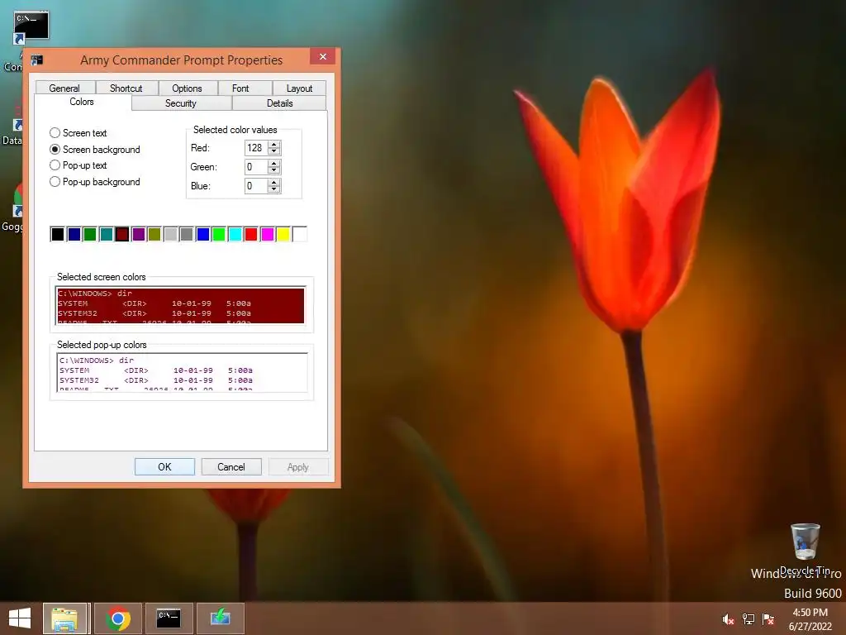The width and height of the screenshot is (846, 635).
Task: Choose the Pop-up background option
Action: tap(94, 182)
